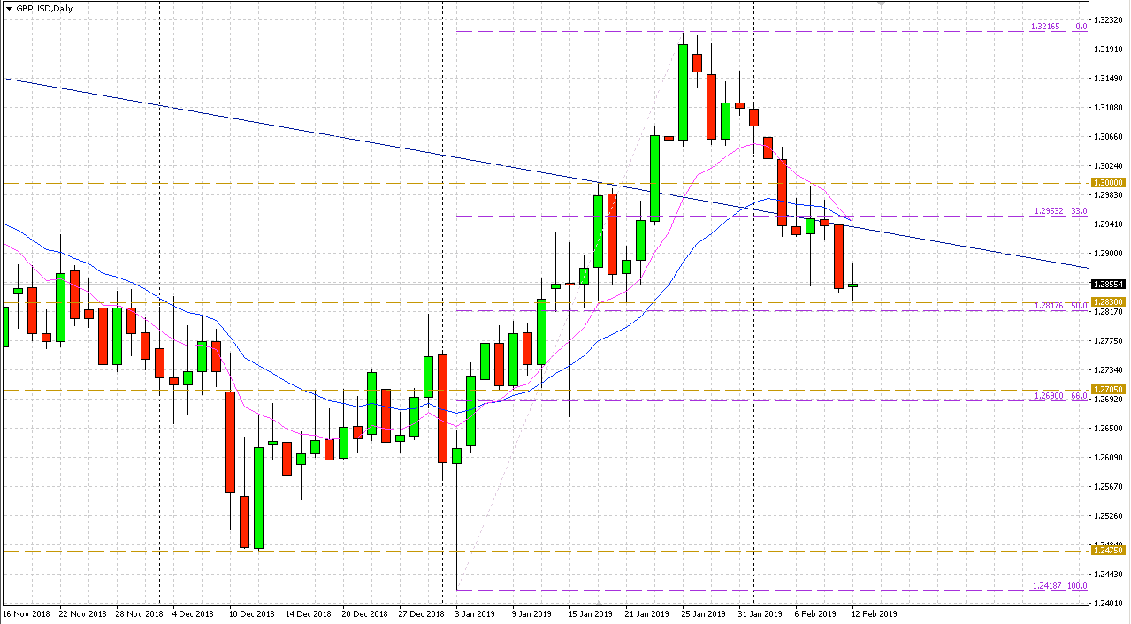This screenshot has height=624, width=1131.
Task: Open the GBPUSD,Daily chart dropdown arrow
Action: click(9, 9)
